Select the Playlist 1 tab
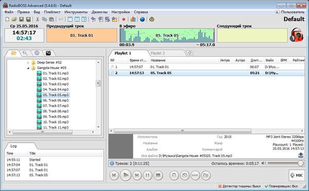The height and width of the screenshot is (191, 309). click(123, 53)
